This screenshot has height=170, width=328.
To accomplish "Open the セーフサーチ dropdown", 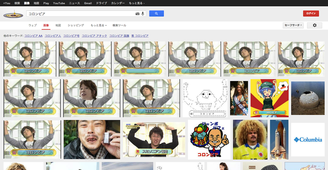I will click(293, 25).
